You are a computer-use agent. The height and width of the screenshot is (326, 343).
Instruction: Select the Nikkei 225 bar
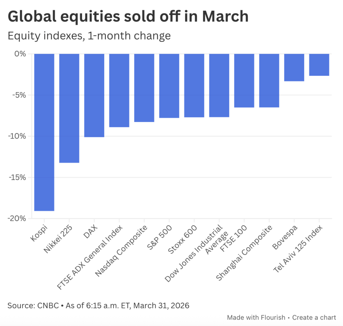69,108
